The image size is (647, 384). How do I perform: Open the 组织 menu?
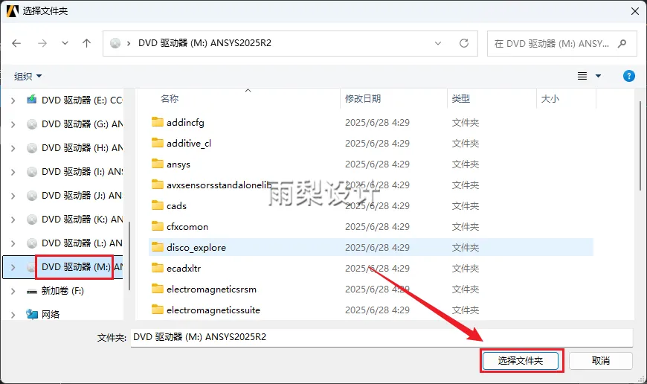click(x=28, y=76)
